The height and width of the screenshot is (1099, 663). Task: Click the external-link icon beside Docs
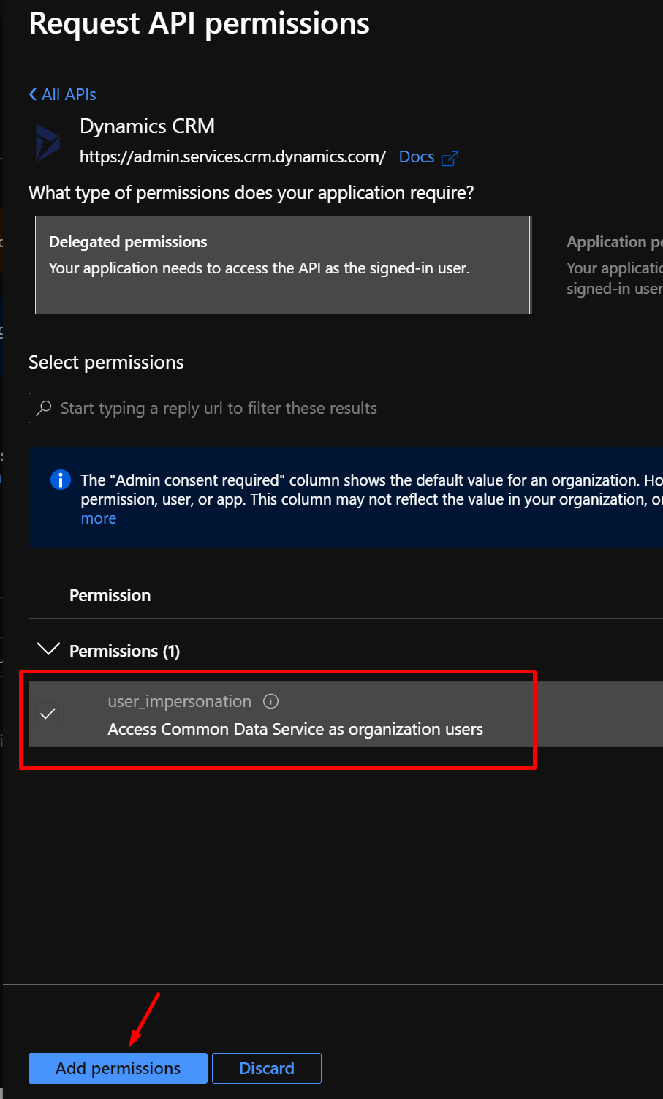point(450,158)
